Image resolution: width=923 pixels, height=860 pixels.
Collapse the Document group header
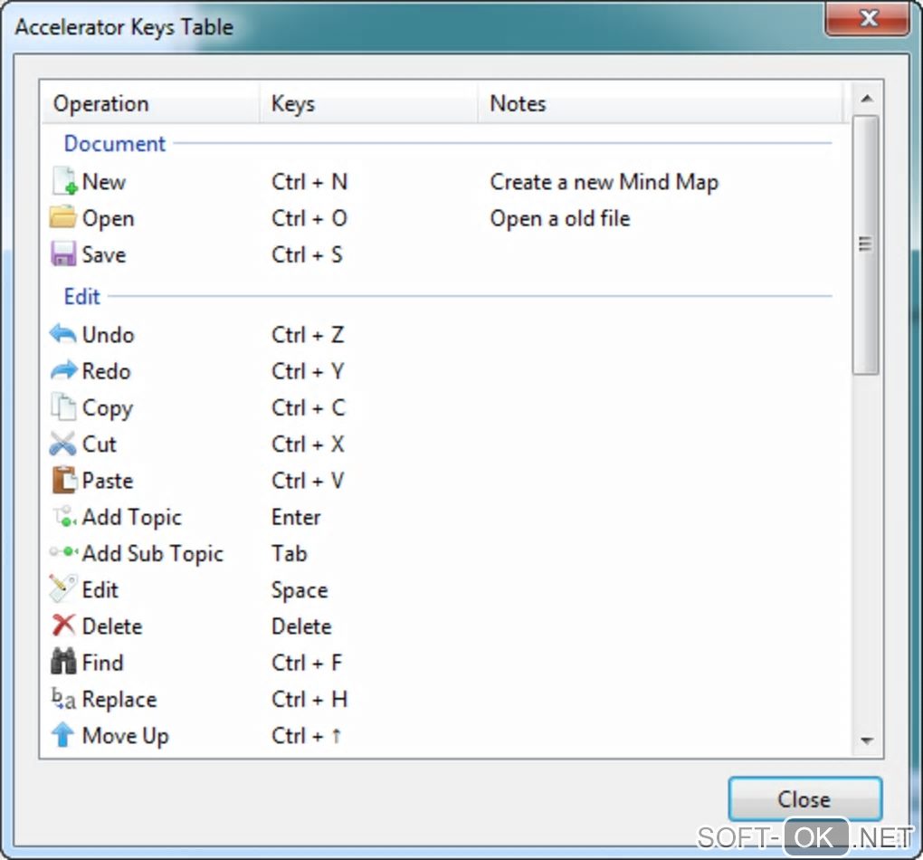(115, 144)
